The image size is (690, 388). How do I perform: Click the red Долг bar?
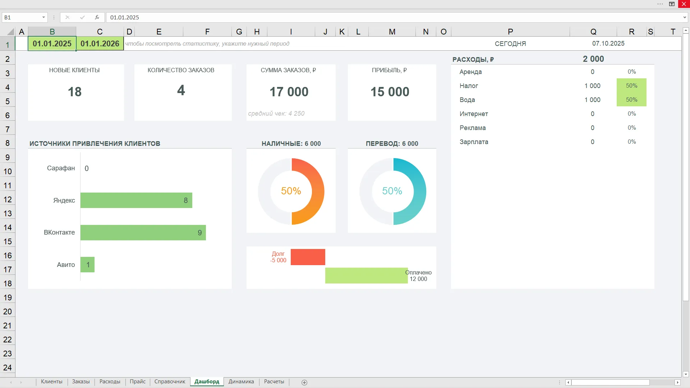coord(308,257)
